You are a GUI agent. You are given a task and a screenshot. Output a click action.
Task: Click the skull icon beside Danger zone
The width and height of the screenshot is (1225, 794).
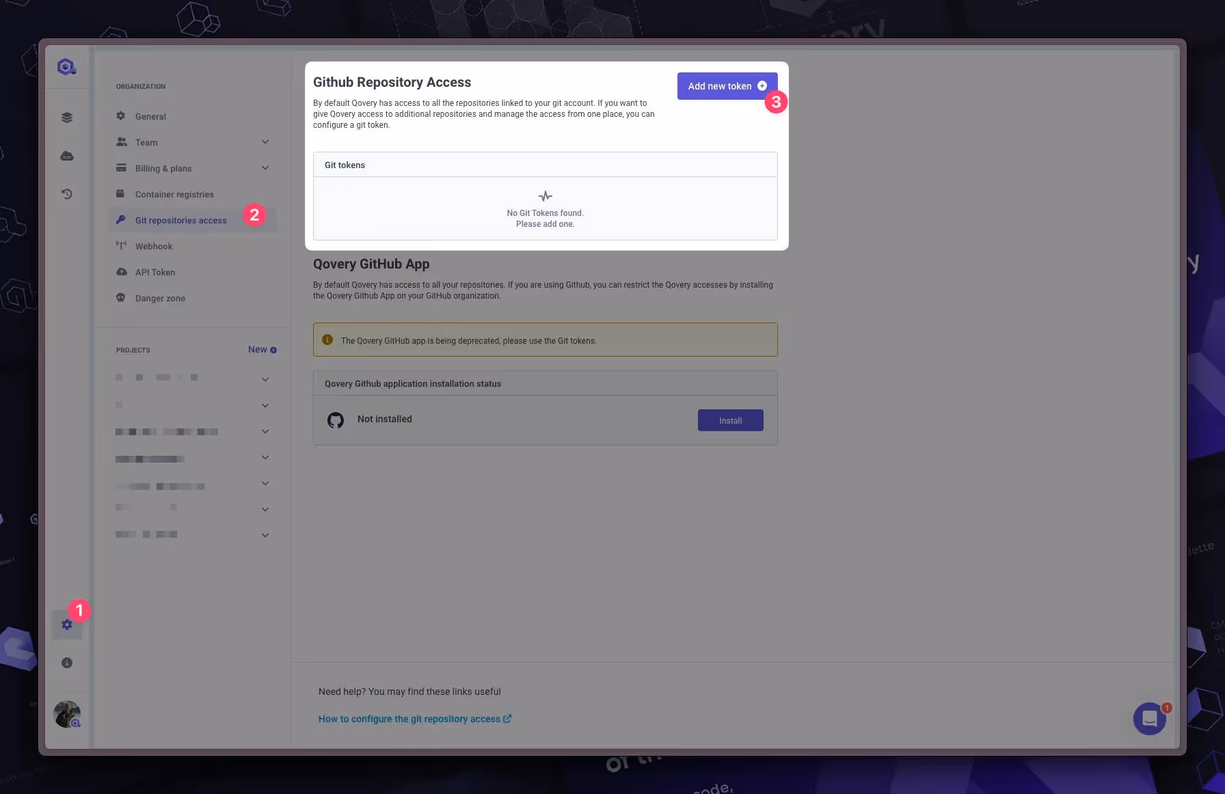click(x=121, y=298)
